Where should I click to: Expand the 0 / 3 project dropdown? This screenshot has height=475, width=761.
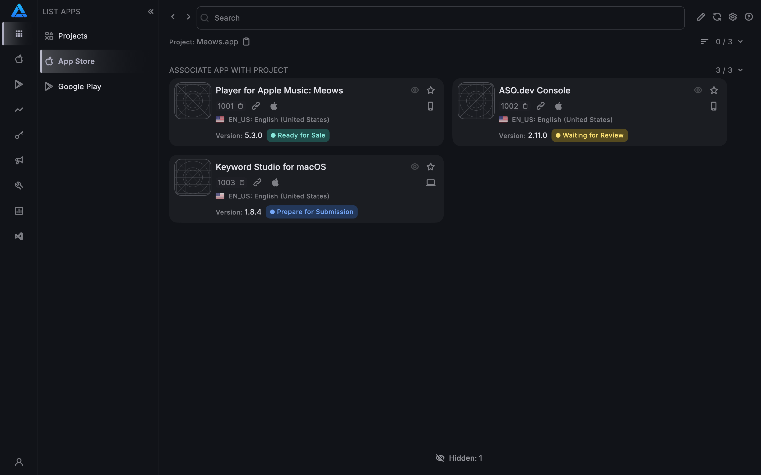pyautogui.click(x=740, y=41)
